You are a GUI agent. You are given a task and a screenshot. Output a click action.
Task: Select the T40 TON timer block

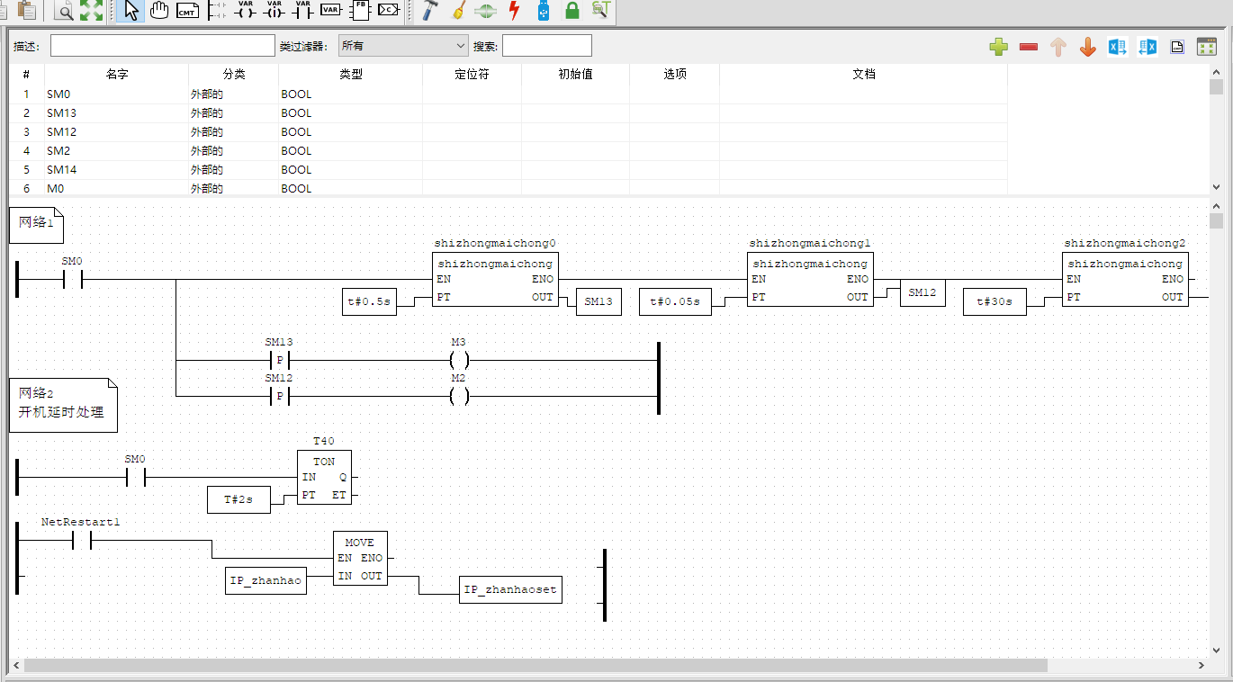[324, 477]
